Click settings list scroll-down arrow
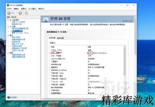 124,93
